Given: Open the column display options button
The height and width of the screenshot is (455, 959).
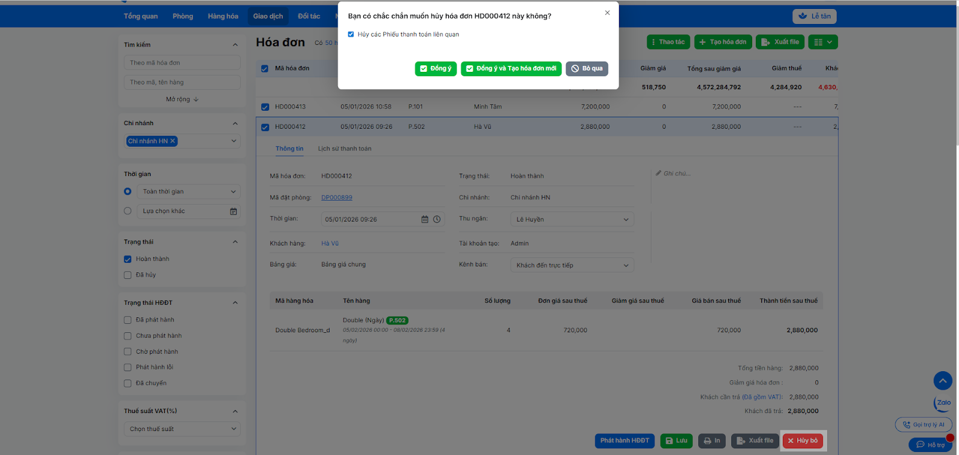Looking at the screenshot, I should [823, 42].
